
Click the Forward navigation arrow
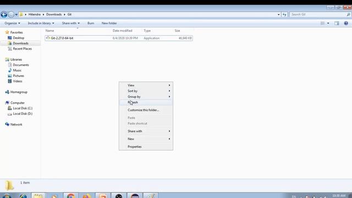(x=11, y=15)
